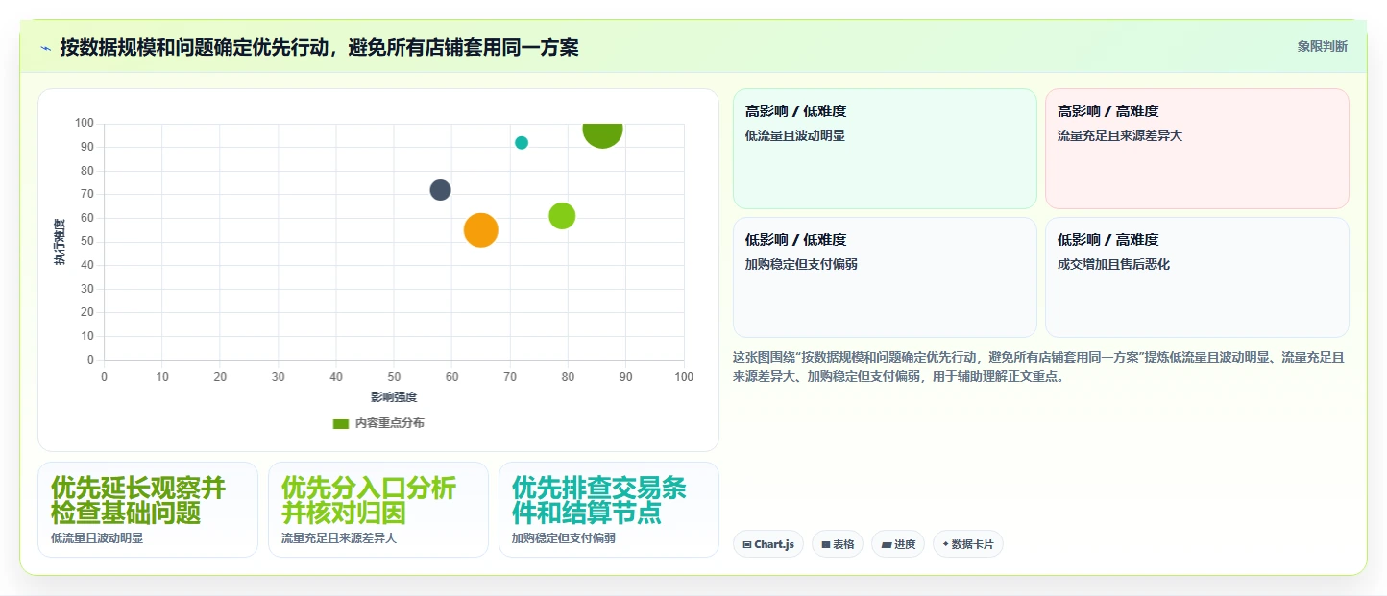
Task: Click the 成交增加且售后恶化 text
Action: coord(1113,264)
